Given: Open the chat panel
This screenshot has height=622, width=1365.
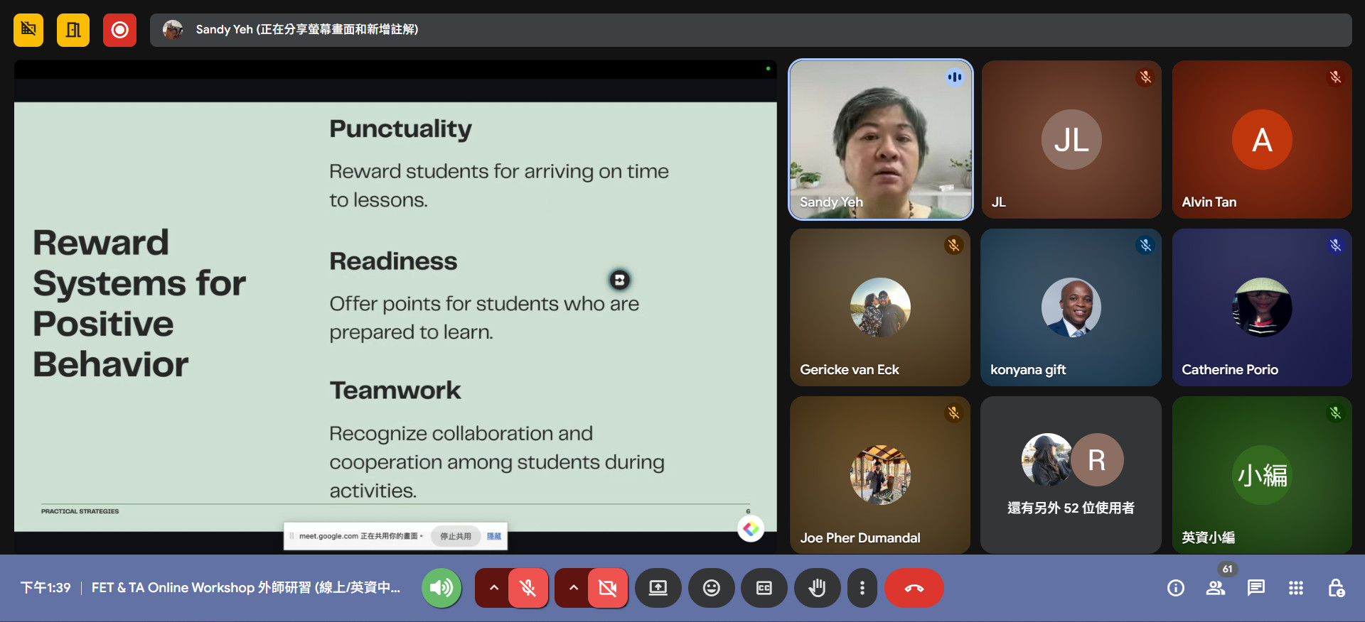Looking at the screenshot, I should coord(1256,588).
